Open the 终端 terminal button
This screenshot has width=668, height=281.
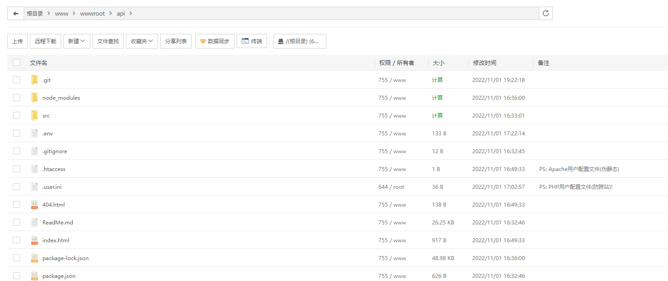(252, 41)
